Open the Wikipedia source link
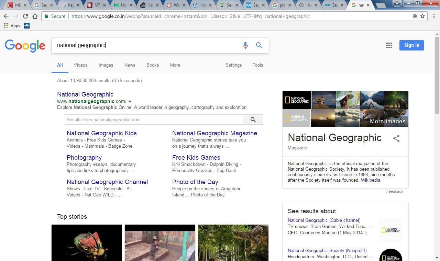The width and height of the screenshot is (440, 261). (x=371, y=180)
